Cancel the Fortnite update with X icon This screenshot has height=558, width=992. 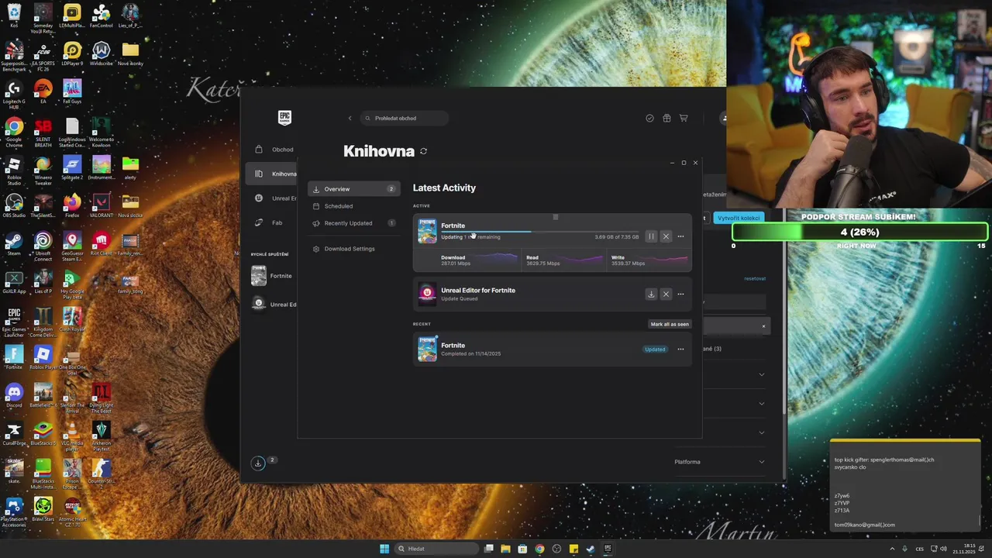pyautogui.click(x=666, y=236)
